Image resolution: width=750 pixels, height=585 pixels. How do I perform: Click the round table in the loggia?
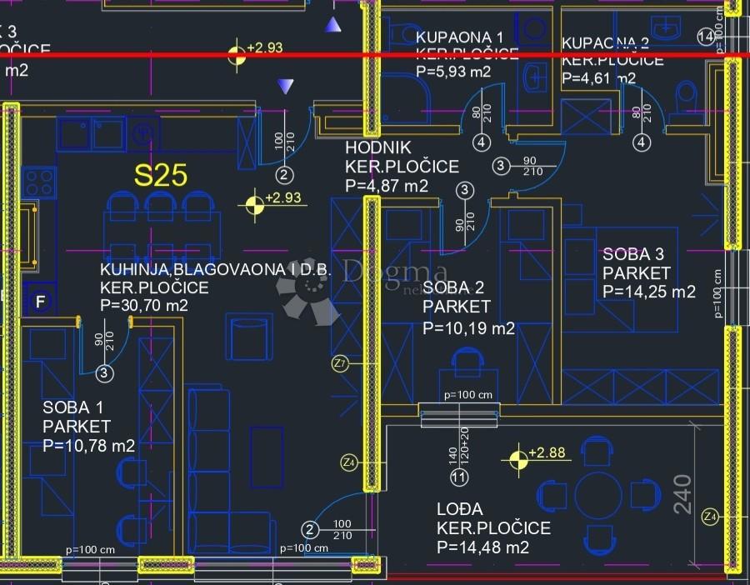pyautogui.click(x=597, y=495)
